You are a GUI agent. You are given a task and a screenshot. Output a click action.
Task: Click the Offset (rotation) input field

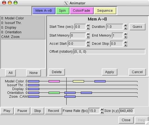[x=109, y=52]
